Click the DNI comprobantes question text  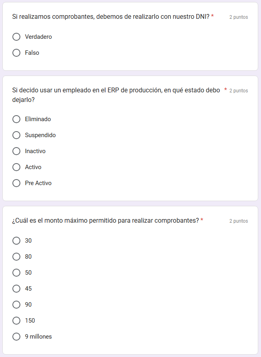pyautogui.click(x=111, y=17)
